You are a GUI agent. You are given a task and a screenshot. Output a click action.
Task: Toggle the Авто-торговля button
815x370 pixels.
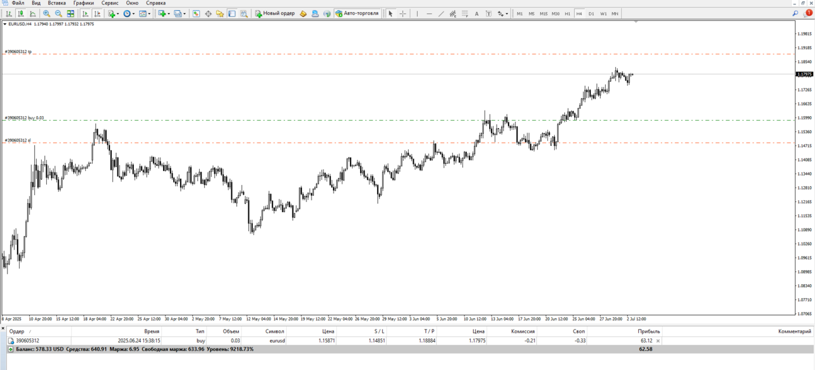[x=358, y=13]
